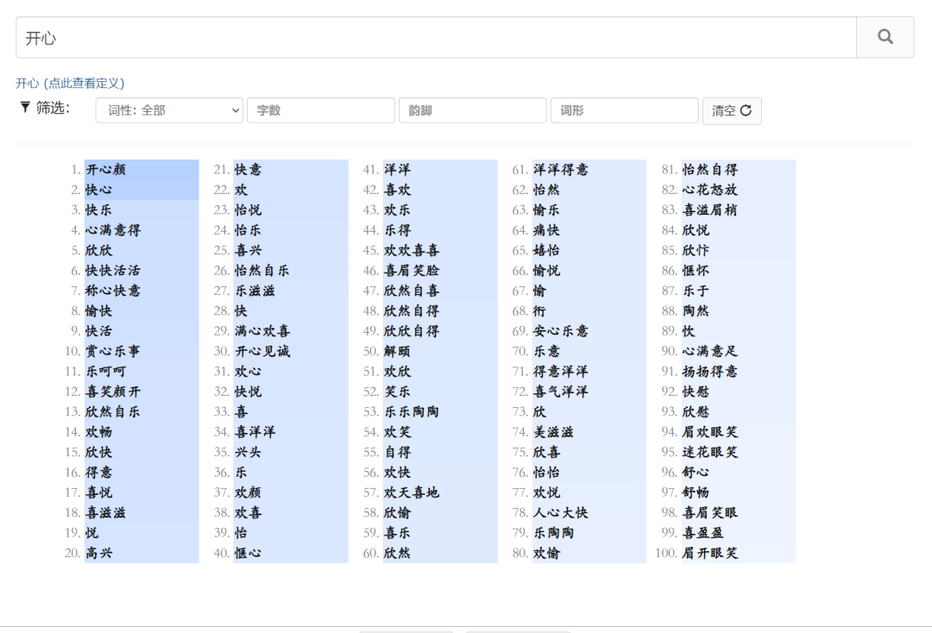Viewport: 932px width, 633px height.
Task: Select the word 快意
Action: (x=248, y=170)
